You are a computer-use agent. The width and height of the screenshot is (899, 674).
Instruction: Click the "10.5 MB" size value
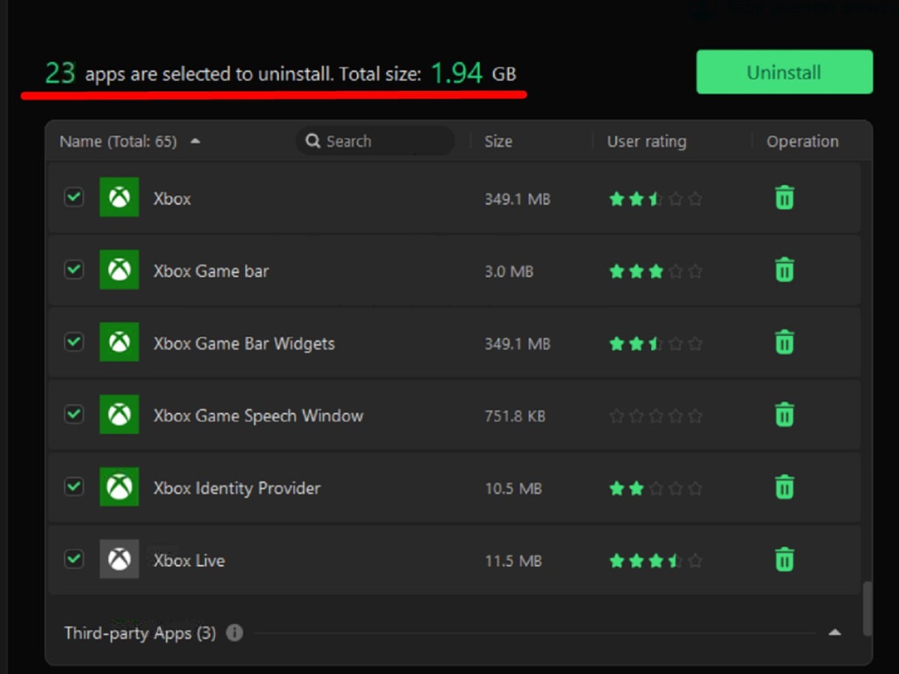pyautogui.click(x=513, y=489)
